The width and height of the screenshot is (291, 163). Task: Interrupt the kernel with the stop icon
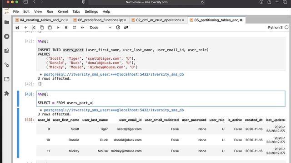point(66,28)
